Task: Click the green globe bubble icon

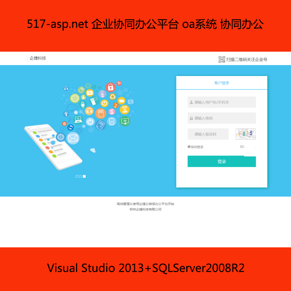Action: 75,98
